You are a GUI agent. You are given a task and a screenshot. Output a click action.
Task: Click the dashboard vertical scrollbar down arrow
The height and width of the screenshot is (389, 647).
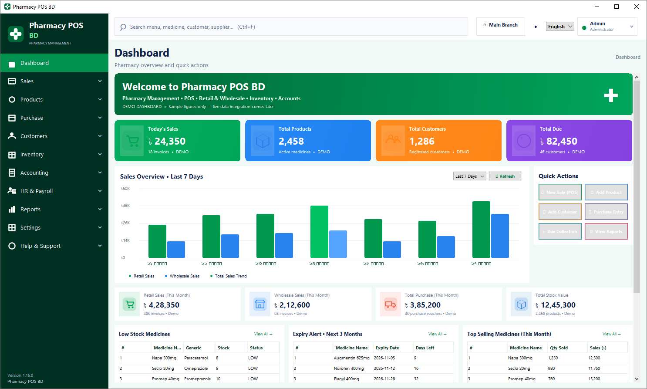637,379
